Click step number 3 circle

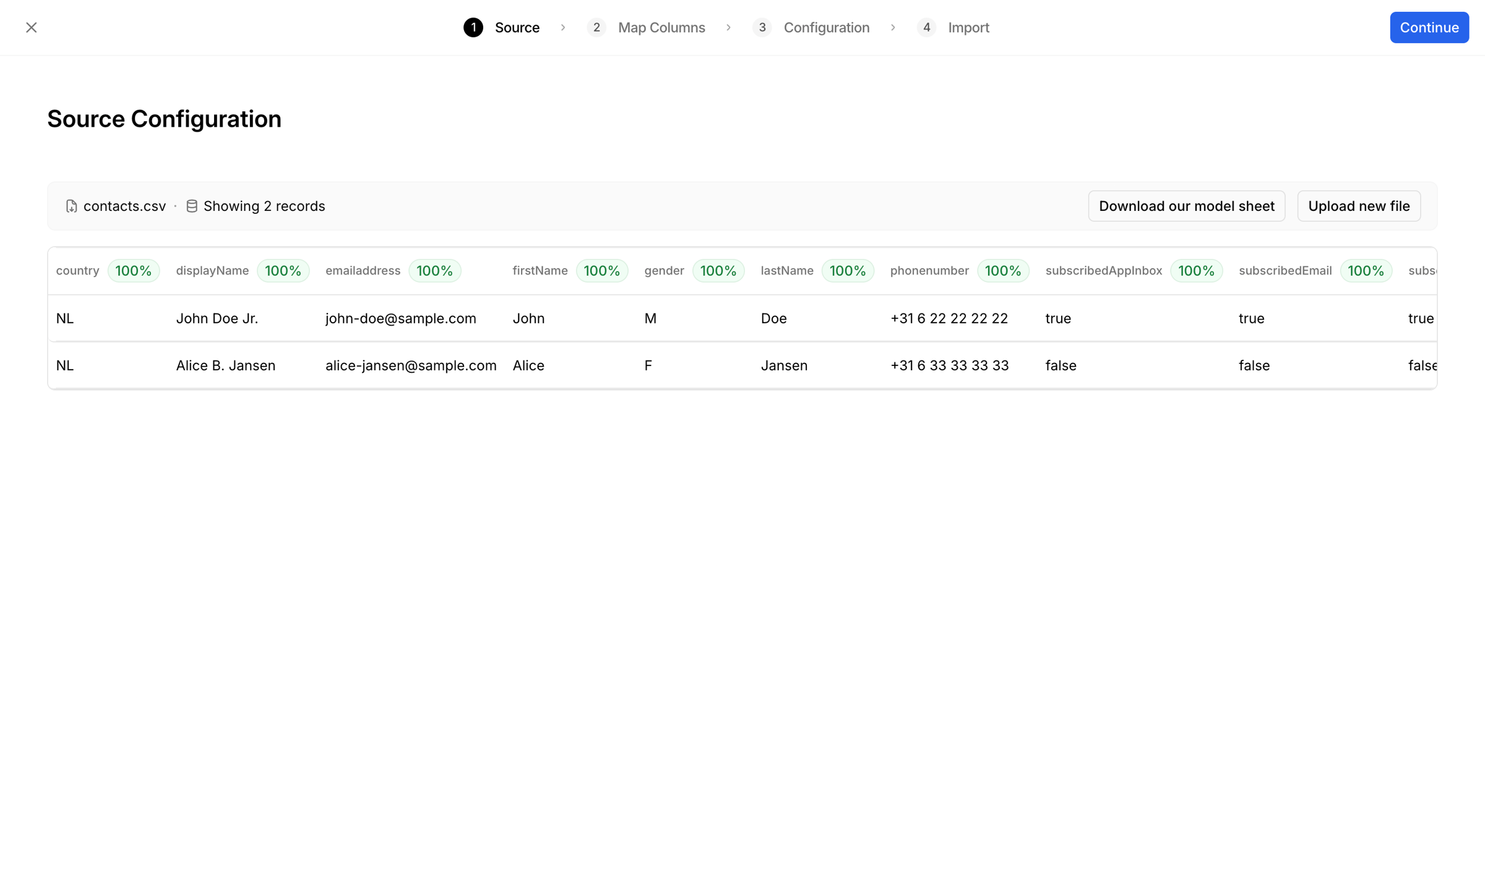[x=762, y=27]
